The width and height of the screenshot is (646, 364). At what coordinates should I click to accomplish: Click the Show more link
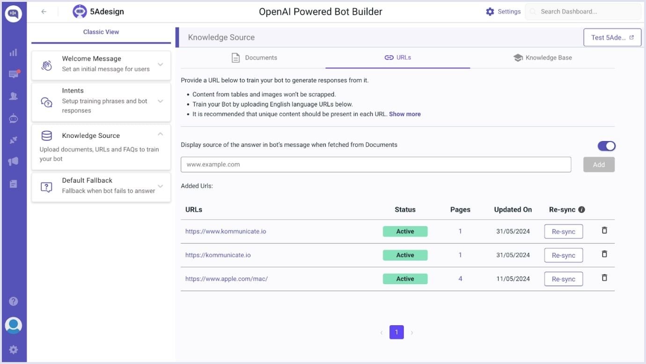point(404,114)
